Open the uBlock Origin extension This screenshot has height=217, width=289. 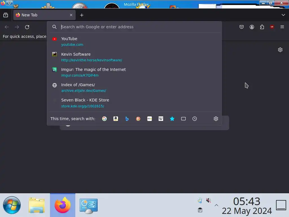[x=272, y=27]
